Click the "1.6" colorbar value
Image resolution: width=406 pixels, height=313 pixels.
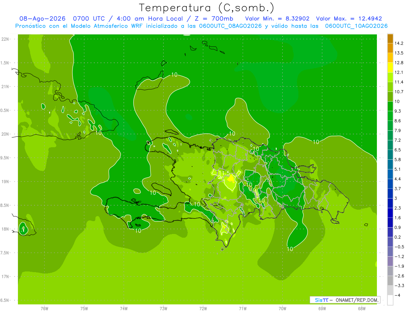398,218
